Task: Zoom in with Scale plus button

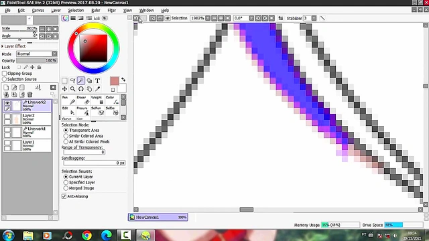Action: point(49,29)
